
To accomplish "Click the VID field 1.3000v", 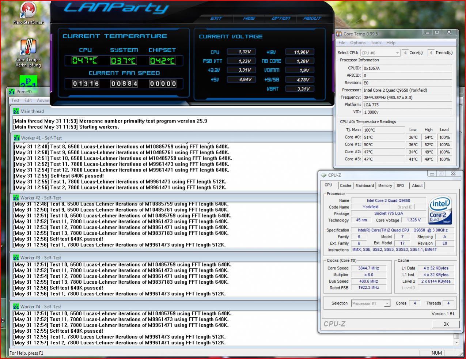I will (407, 112).
